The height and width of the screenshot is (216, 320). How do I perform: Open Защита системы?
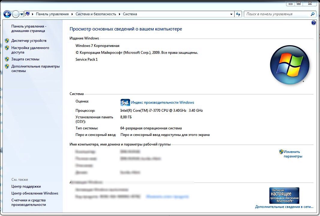[25, 59]
